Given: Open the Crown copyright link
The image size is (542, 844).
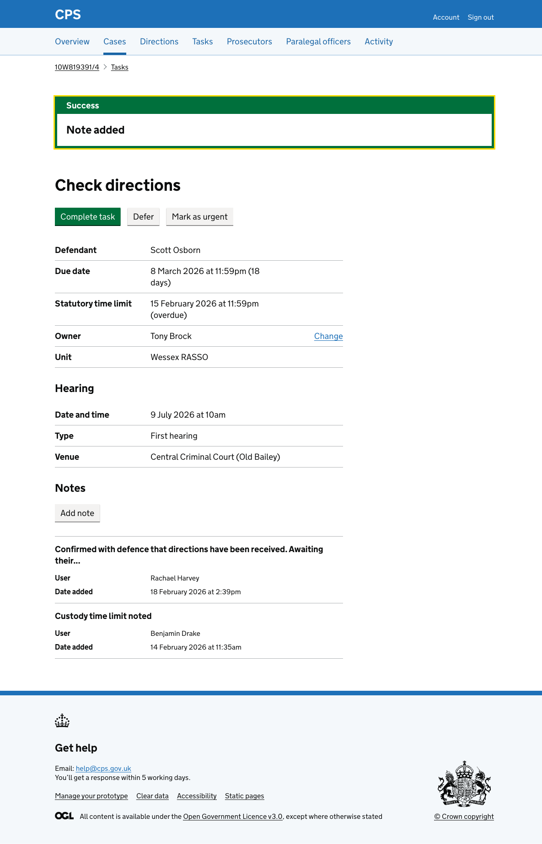Looking at the screenshot, I should [x=464, y=817].
